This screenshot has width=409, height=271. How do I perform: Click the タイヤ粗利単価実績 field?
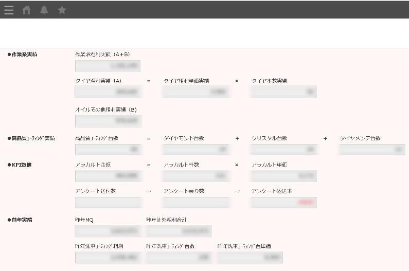[196, 92]
